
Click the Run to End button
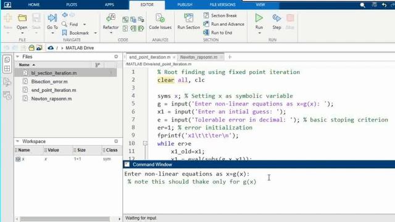click(218, 33)
